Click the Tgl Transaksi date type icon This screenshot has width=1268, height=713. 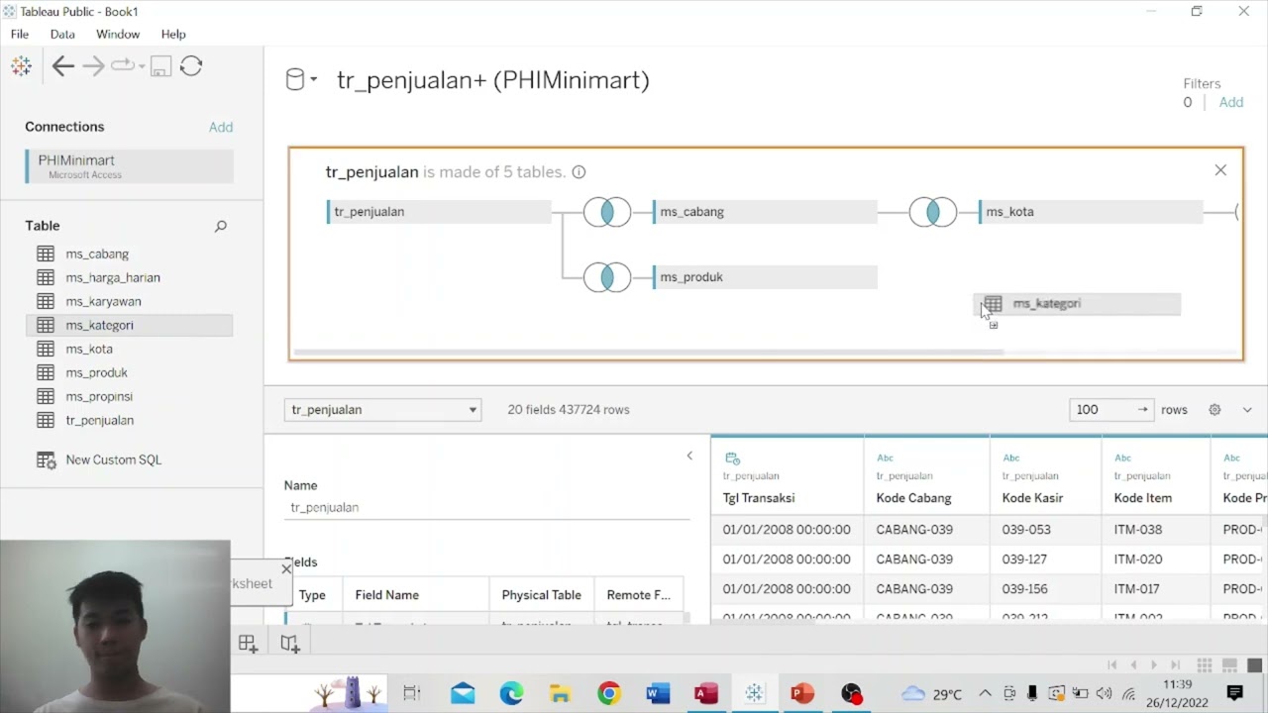732,458
